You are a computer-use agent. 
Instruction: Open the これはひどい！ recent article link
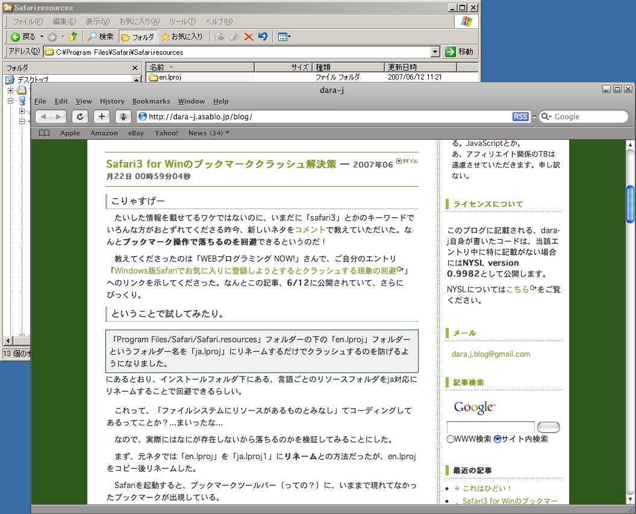(487, 489)
